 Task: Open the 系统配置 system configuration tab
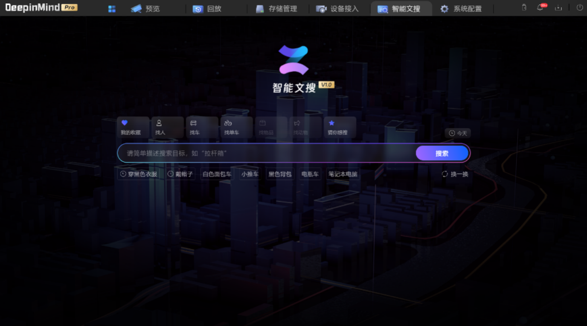pyautogui.click(x=461, y=9)
